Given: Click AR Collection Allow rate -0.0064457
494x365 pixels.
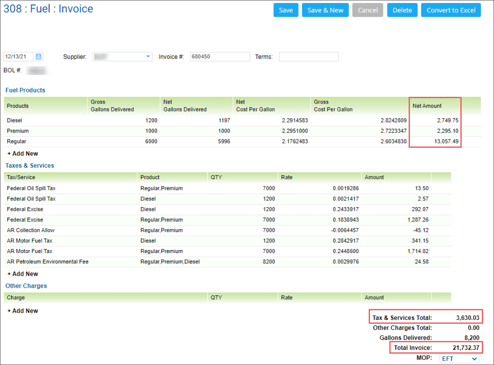Looking at the screenshot, I should click(345, 230).
